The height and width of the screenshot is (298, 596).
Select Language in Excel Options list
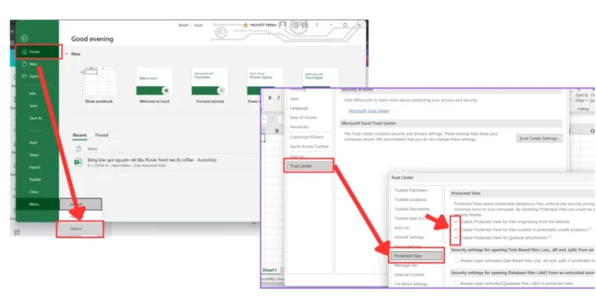(299, 108)
